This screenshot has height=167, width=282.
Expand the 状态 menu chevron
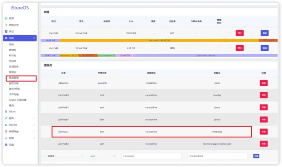pos(34,32)
